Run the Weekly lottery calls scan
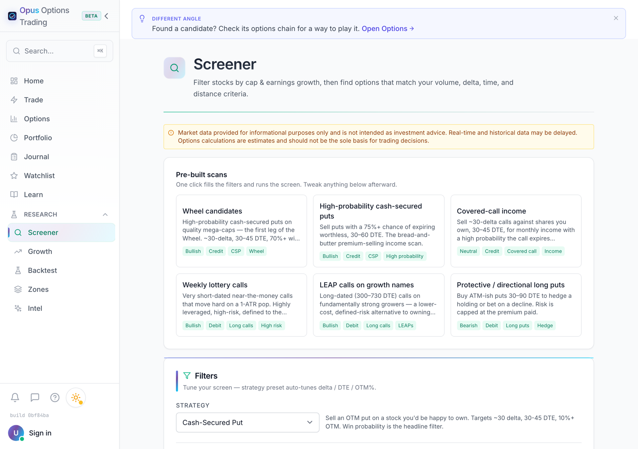The height and width of the screenshot is (449, 638). click(241, 305)
